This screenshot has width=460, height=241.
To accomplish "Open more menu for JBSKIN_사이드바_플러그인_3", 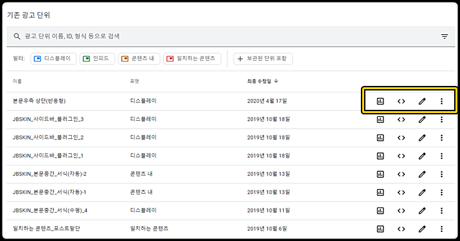I will tap(441, 120).
